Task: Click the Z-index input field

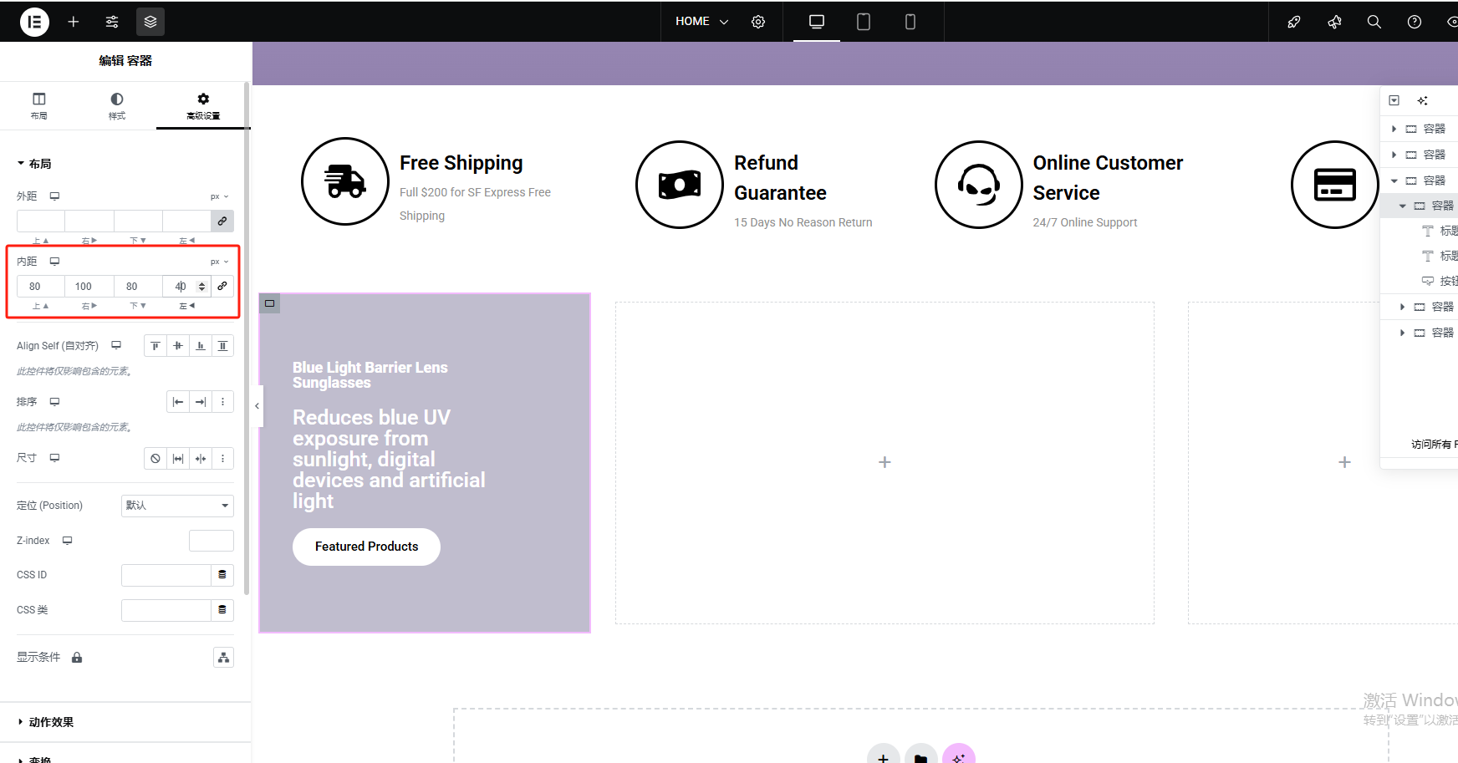Action: click(212, 541)
